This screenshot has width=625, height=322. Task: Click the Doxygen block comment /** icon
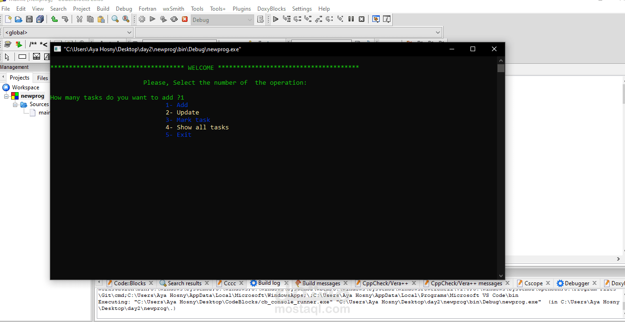(33, 45)
